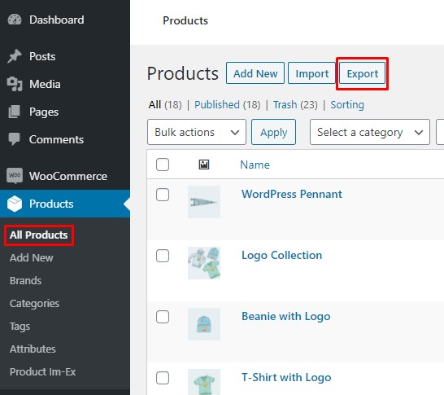Open the Select a category dropdown
This screenshot has height=395, width=444.
pos(370,132)
